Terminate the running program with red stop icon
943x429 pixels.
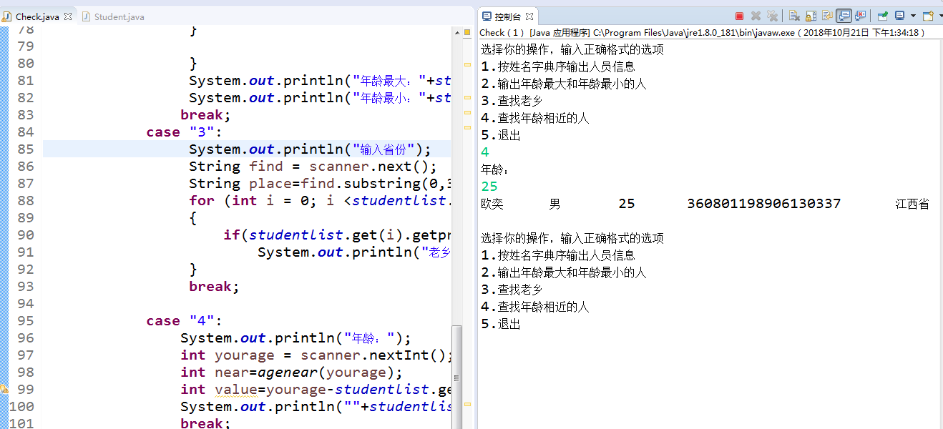pyautogui.click(x=739, y=16)
